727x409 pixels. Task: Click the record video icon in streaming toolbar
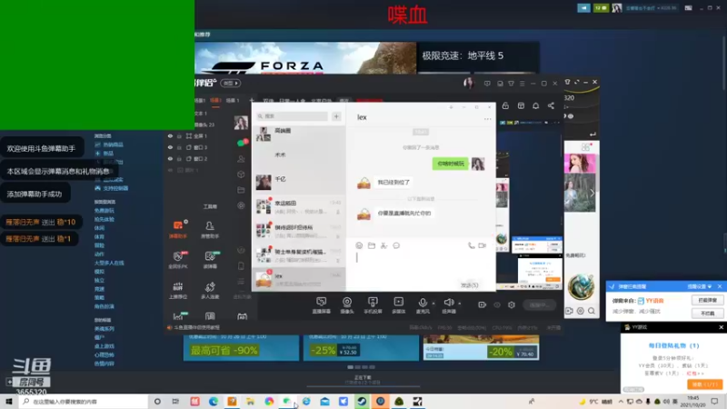click(483, 305)
